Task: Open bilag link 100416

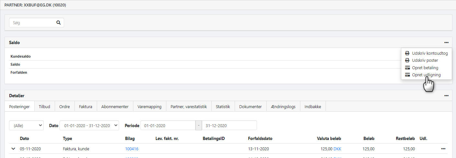Action: click(131, 149)
